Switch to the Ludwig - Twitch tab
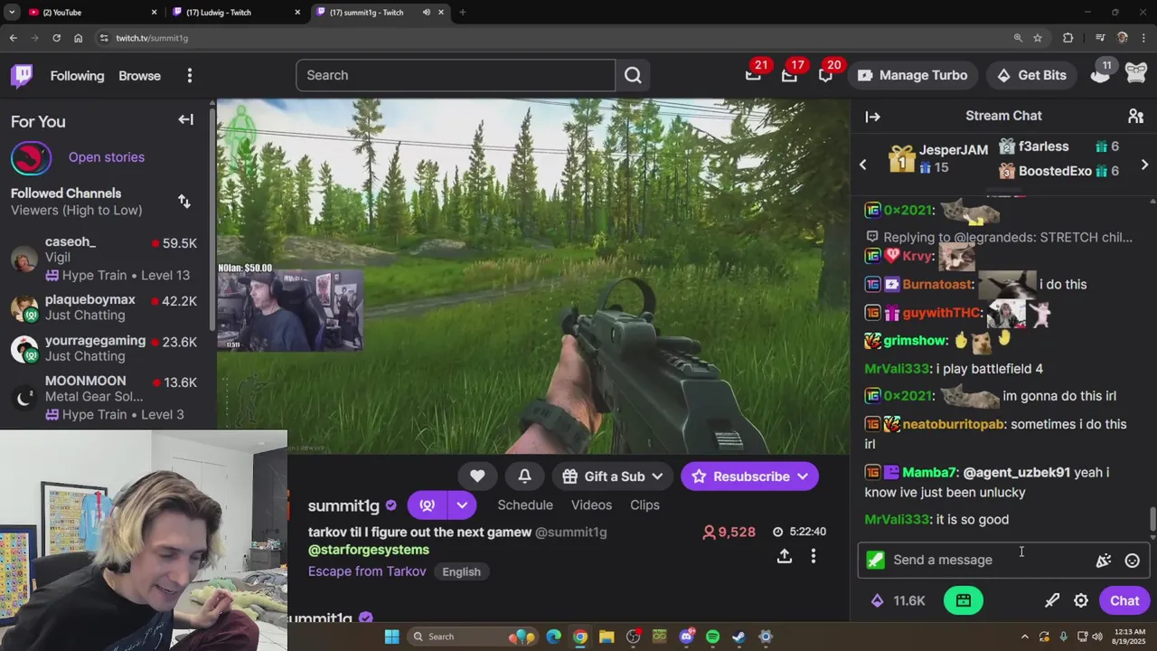This screenshot has height=651, width=1157. click(235, 12)
